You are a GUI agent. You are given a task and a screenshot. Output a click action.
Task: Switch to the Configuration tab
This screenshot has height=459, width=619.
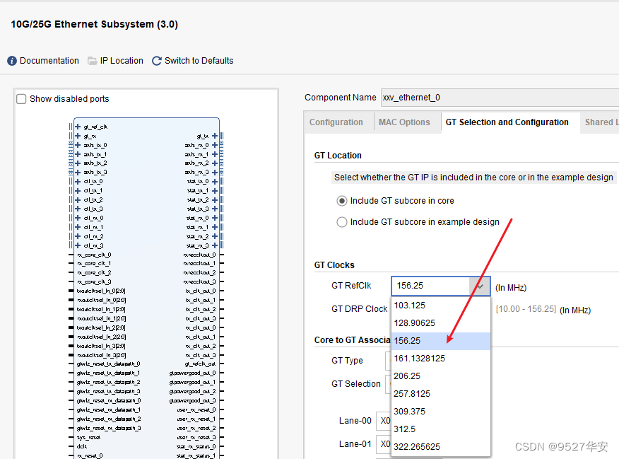pos(336,122)
